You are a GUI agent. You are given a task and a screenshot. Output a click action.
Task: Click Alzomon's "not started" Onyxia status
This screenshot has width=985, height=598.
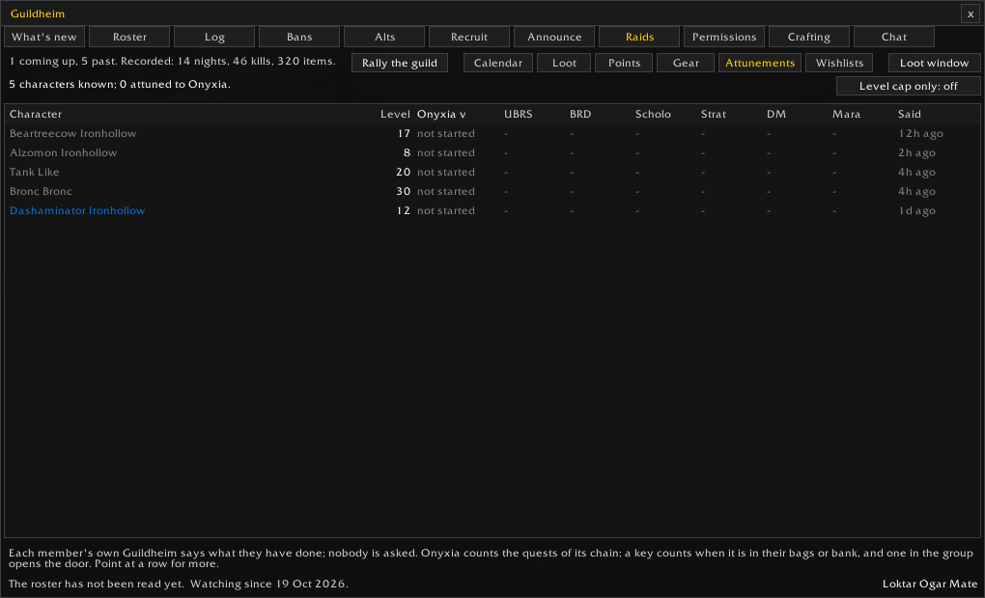point(446,153)
